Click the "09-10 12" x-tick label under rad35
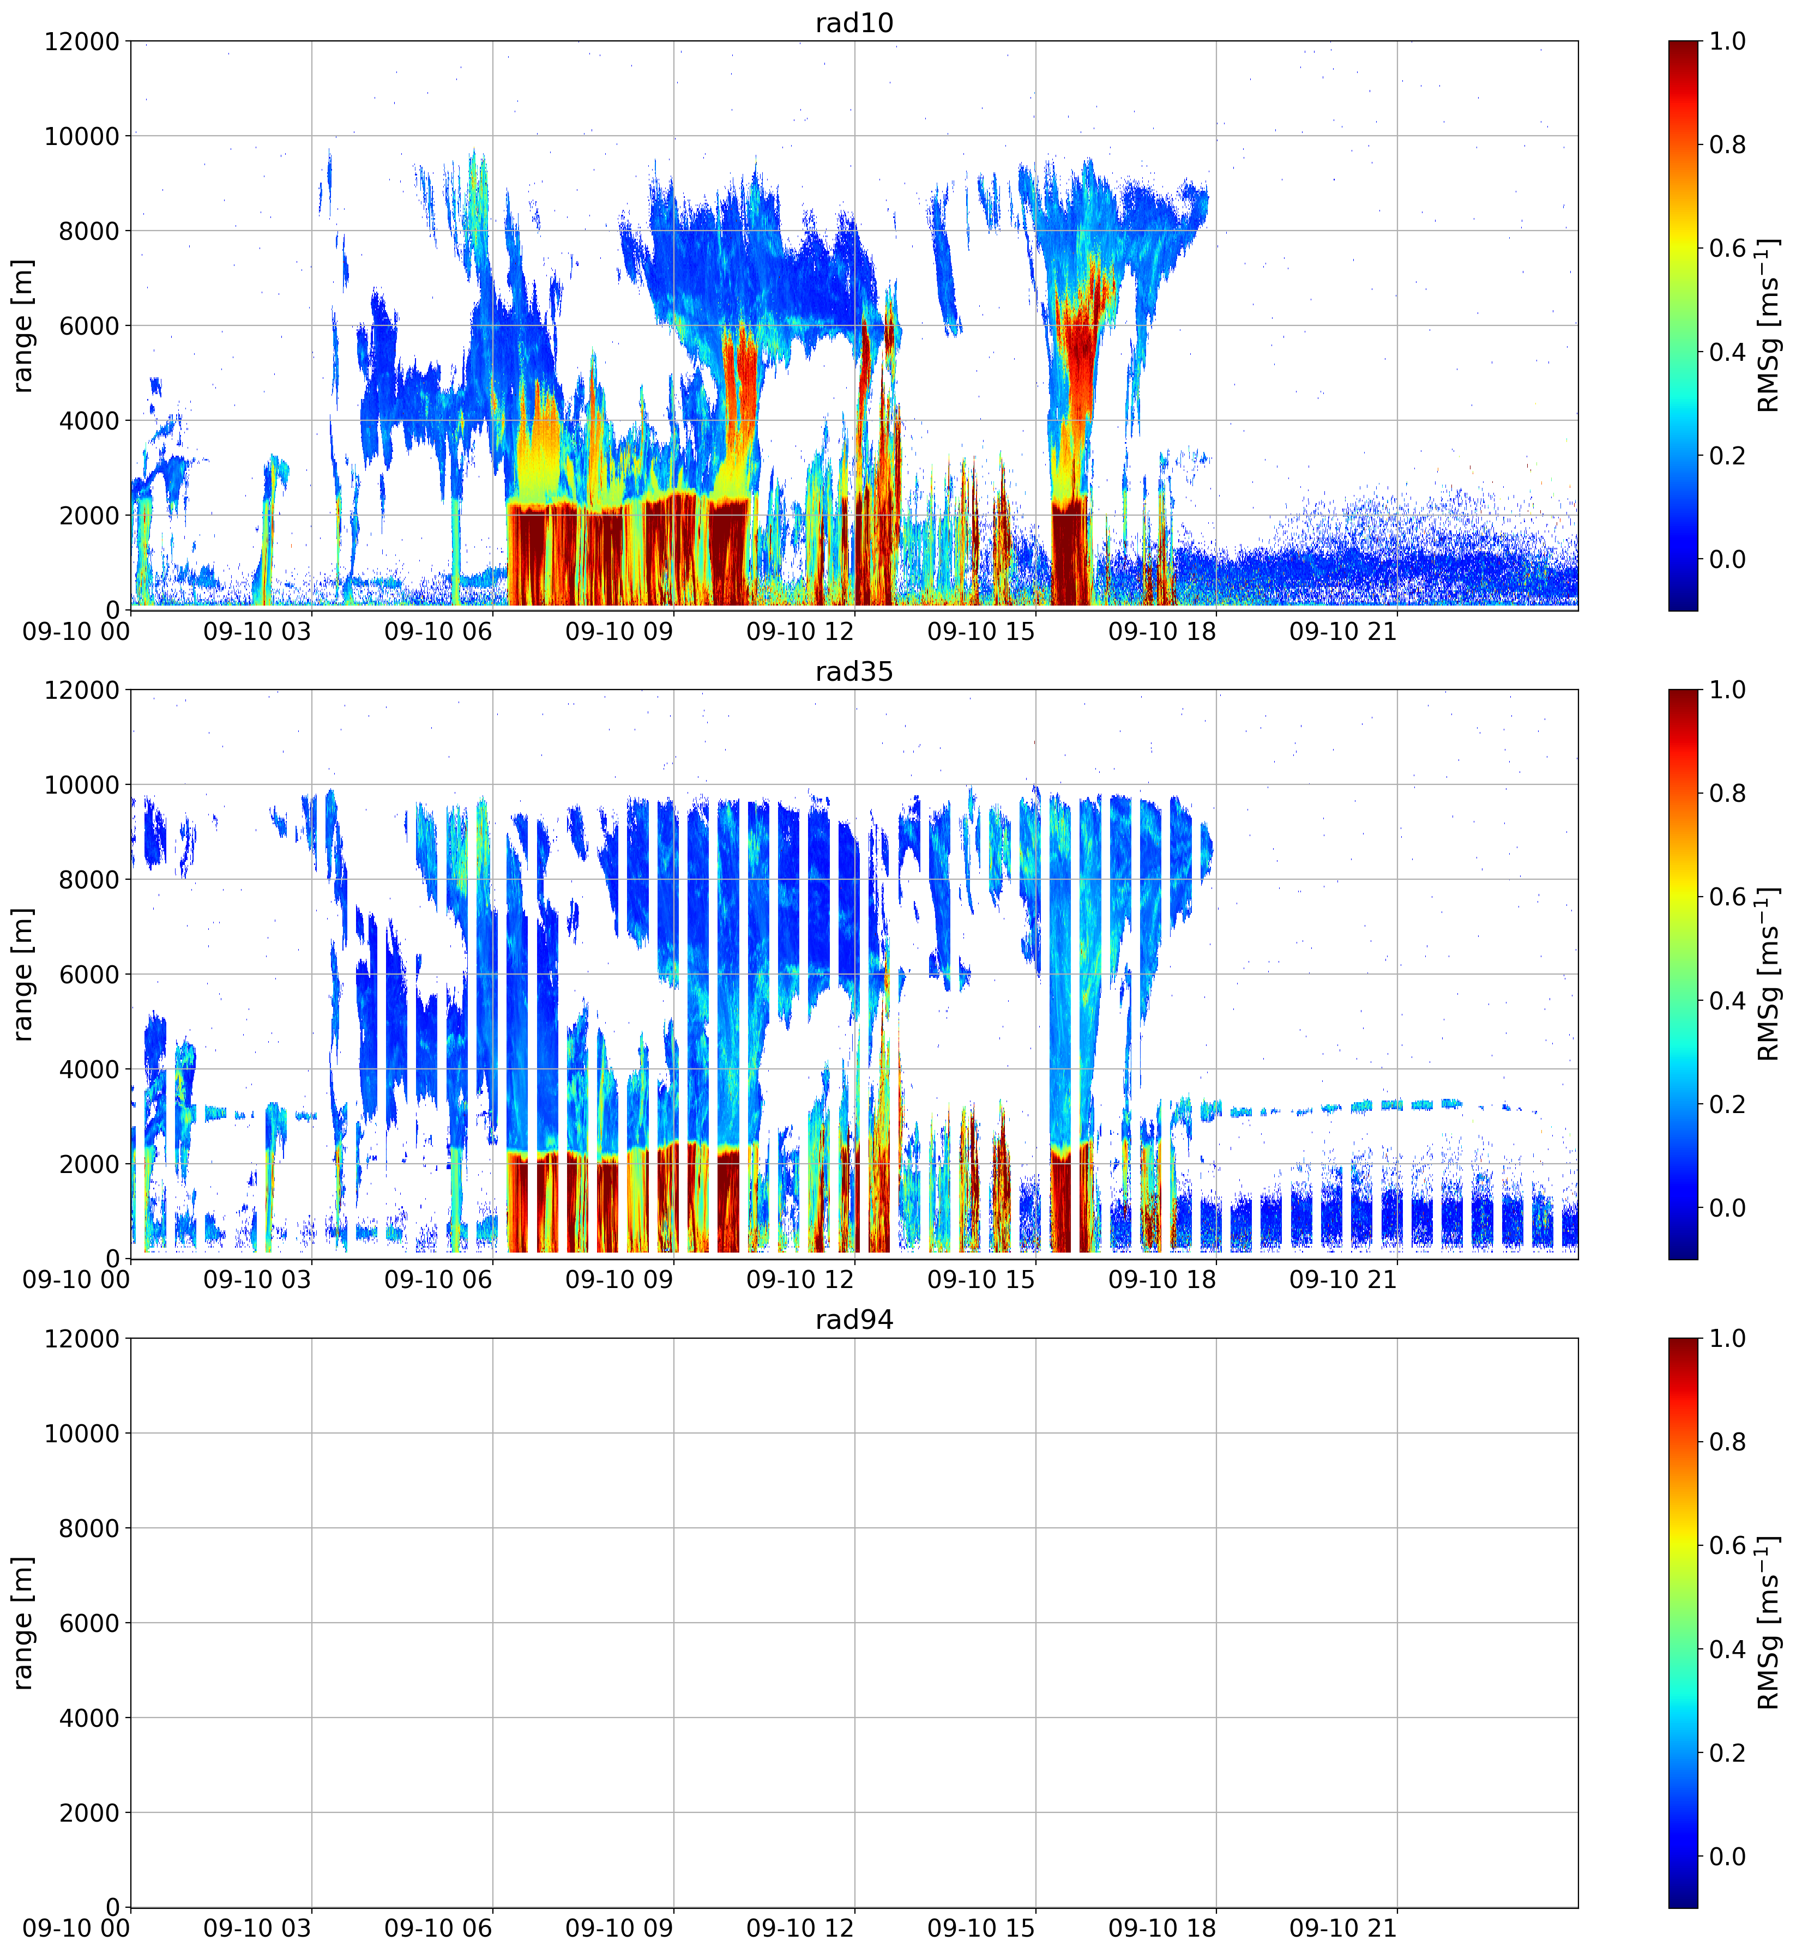This screenshot has height=1953, width=1796. (800, 1280)
